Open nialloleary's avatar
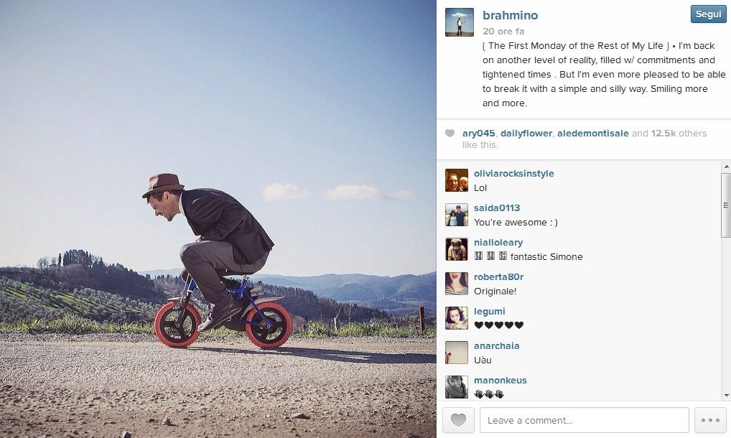 click(457, 249)
